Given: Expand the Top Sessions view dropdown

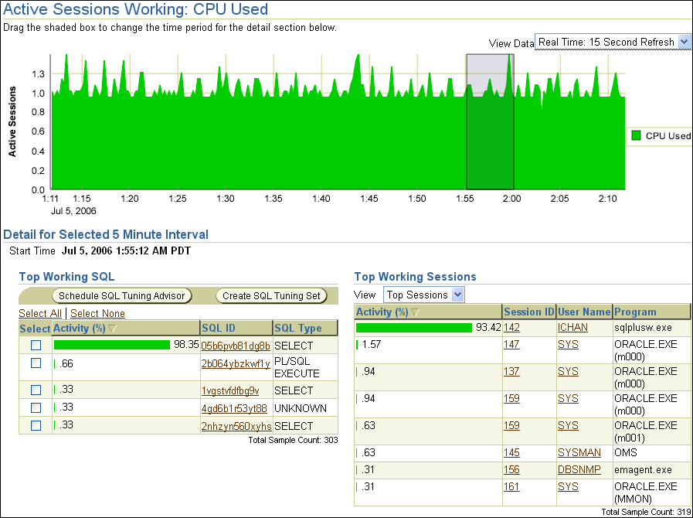Looking at the screenshot, I should point(457,295).
